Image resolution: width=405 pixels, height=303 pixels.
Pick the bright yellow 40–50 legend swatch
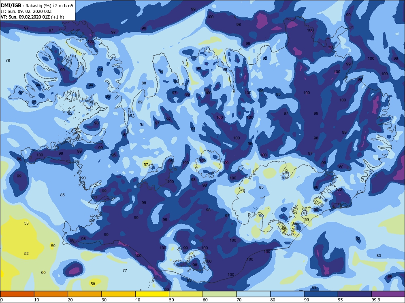pyautogui.click(x=152, y=294)
